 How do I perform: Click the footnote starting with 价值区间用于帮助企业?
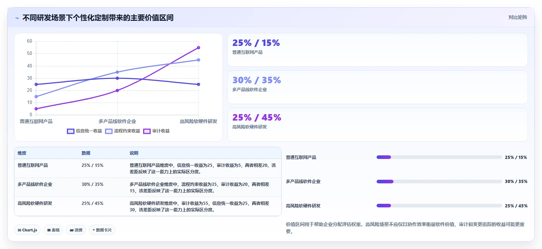coord(405,228)
